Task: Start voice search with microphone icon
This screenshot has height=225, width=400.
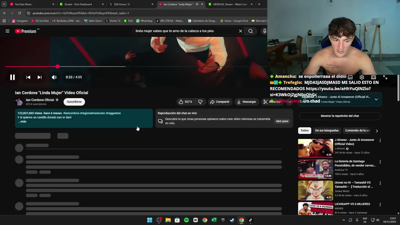Action: tap(264, 31)
